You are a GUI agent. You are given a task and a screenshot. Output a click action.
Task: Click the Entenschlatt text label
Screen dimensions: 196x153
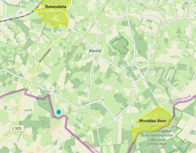point(157,144)
